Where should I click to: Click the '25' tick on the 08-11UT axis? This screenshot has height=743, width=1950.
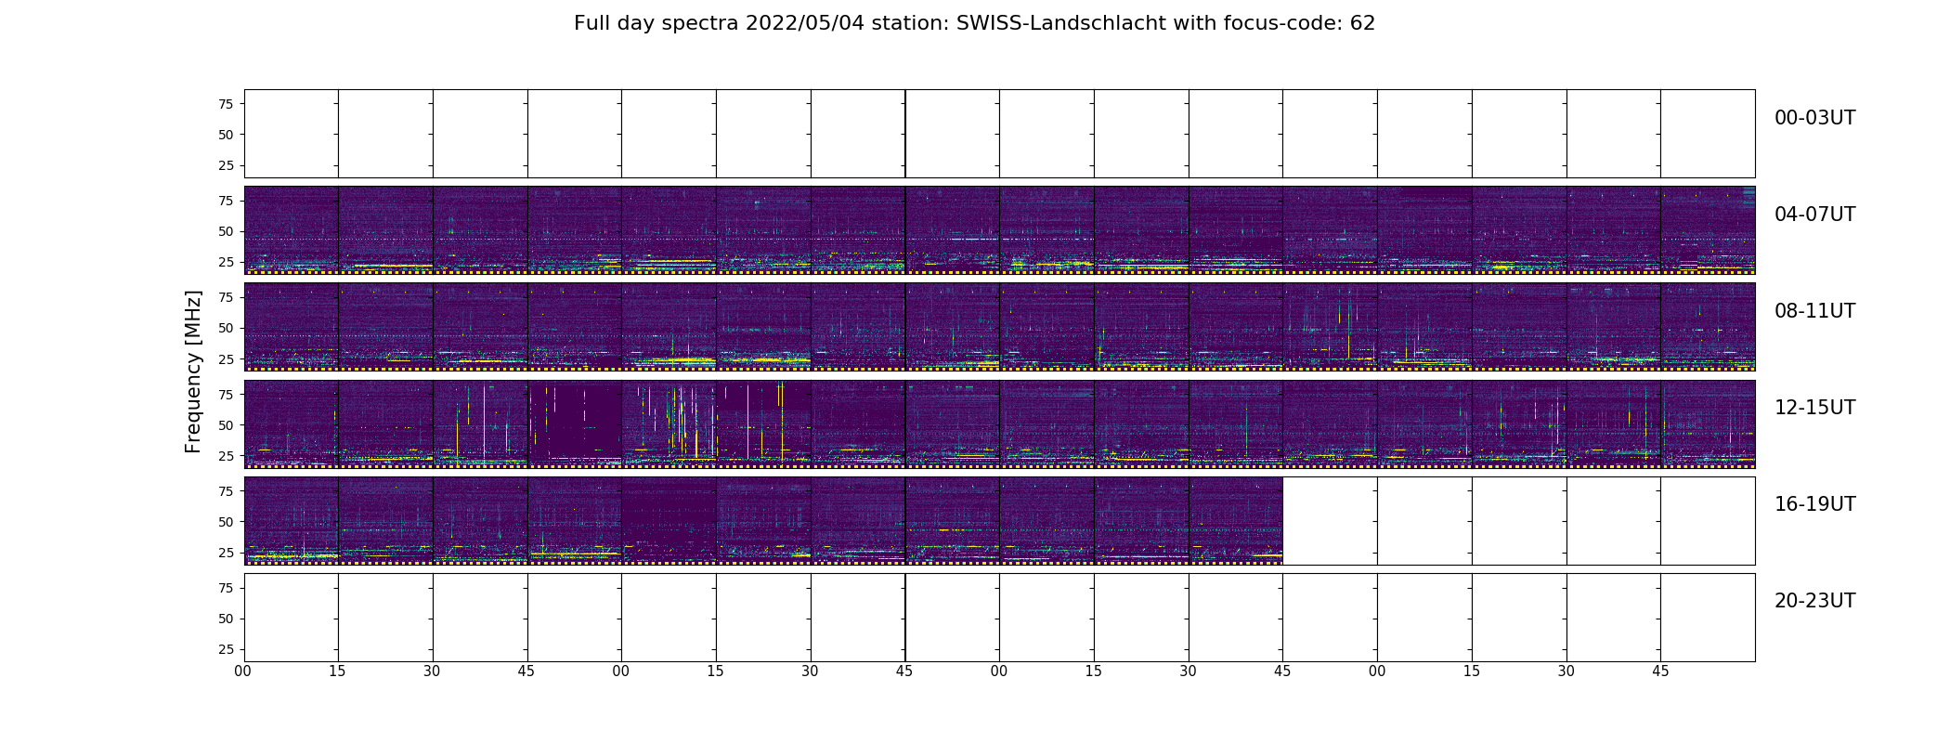pos(226,358)
